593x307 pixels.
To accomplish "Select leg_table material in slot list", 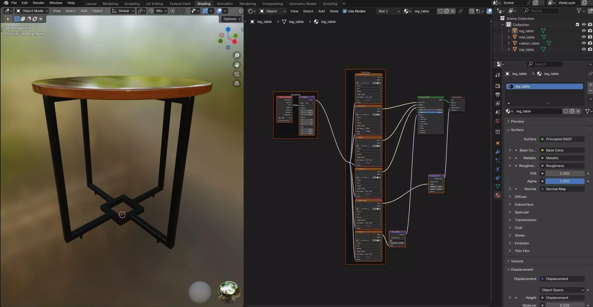I will click(x=545, y=86).
